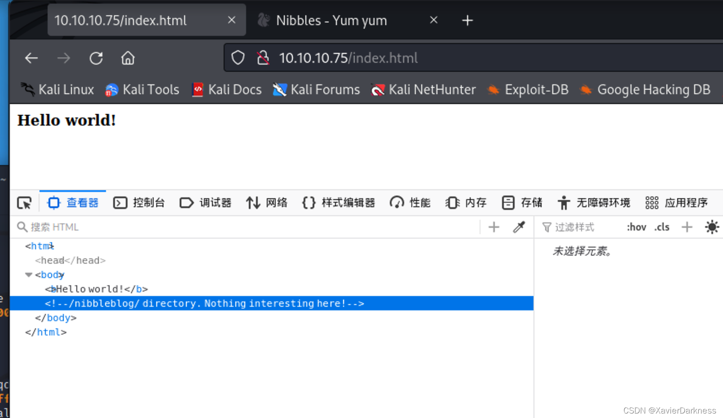The height and width of the screenshot is (418, 723).
Task: Select the closing html tag
Action: 46,332
